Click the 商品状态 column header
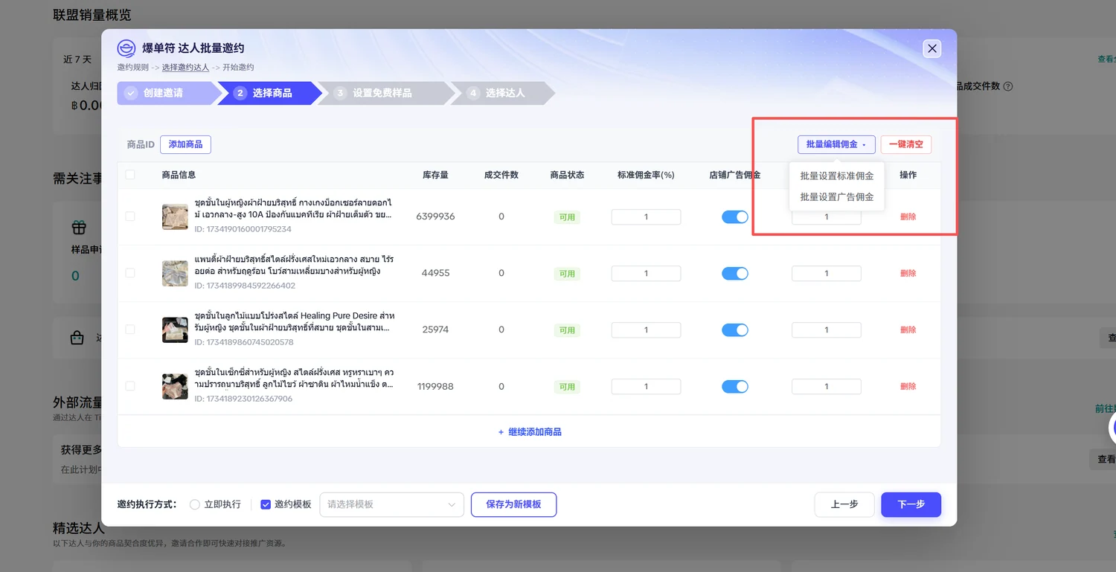This screenshot has height=572, width=1116. click(567, 175)
